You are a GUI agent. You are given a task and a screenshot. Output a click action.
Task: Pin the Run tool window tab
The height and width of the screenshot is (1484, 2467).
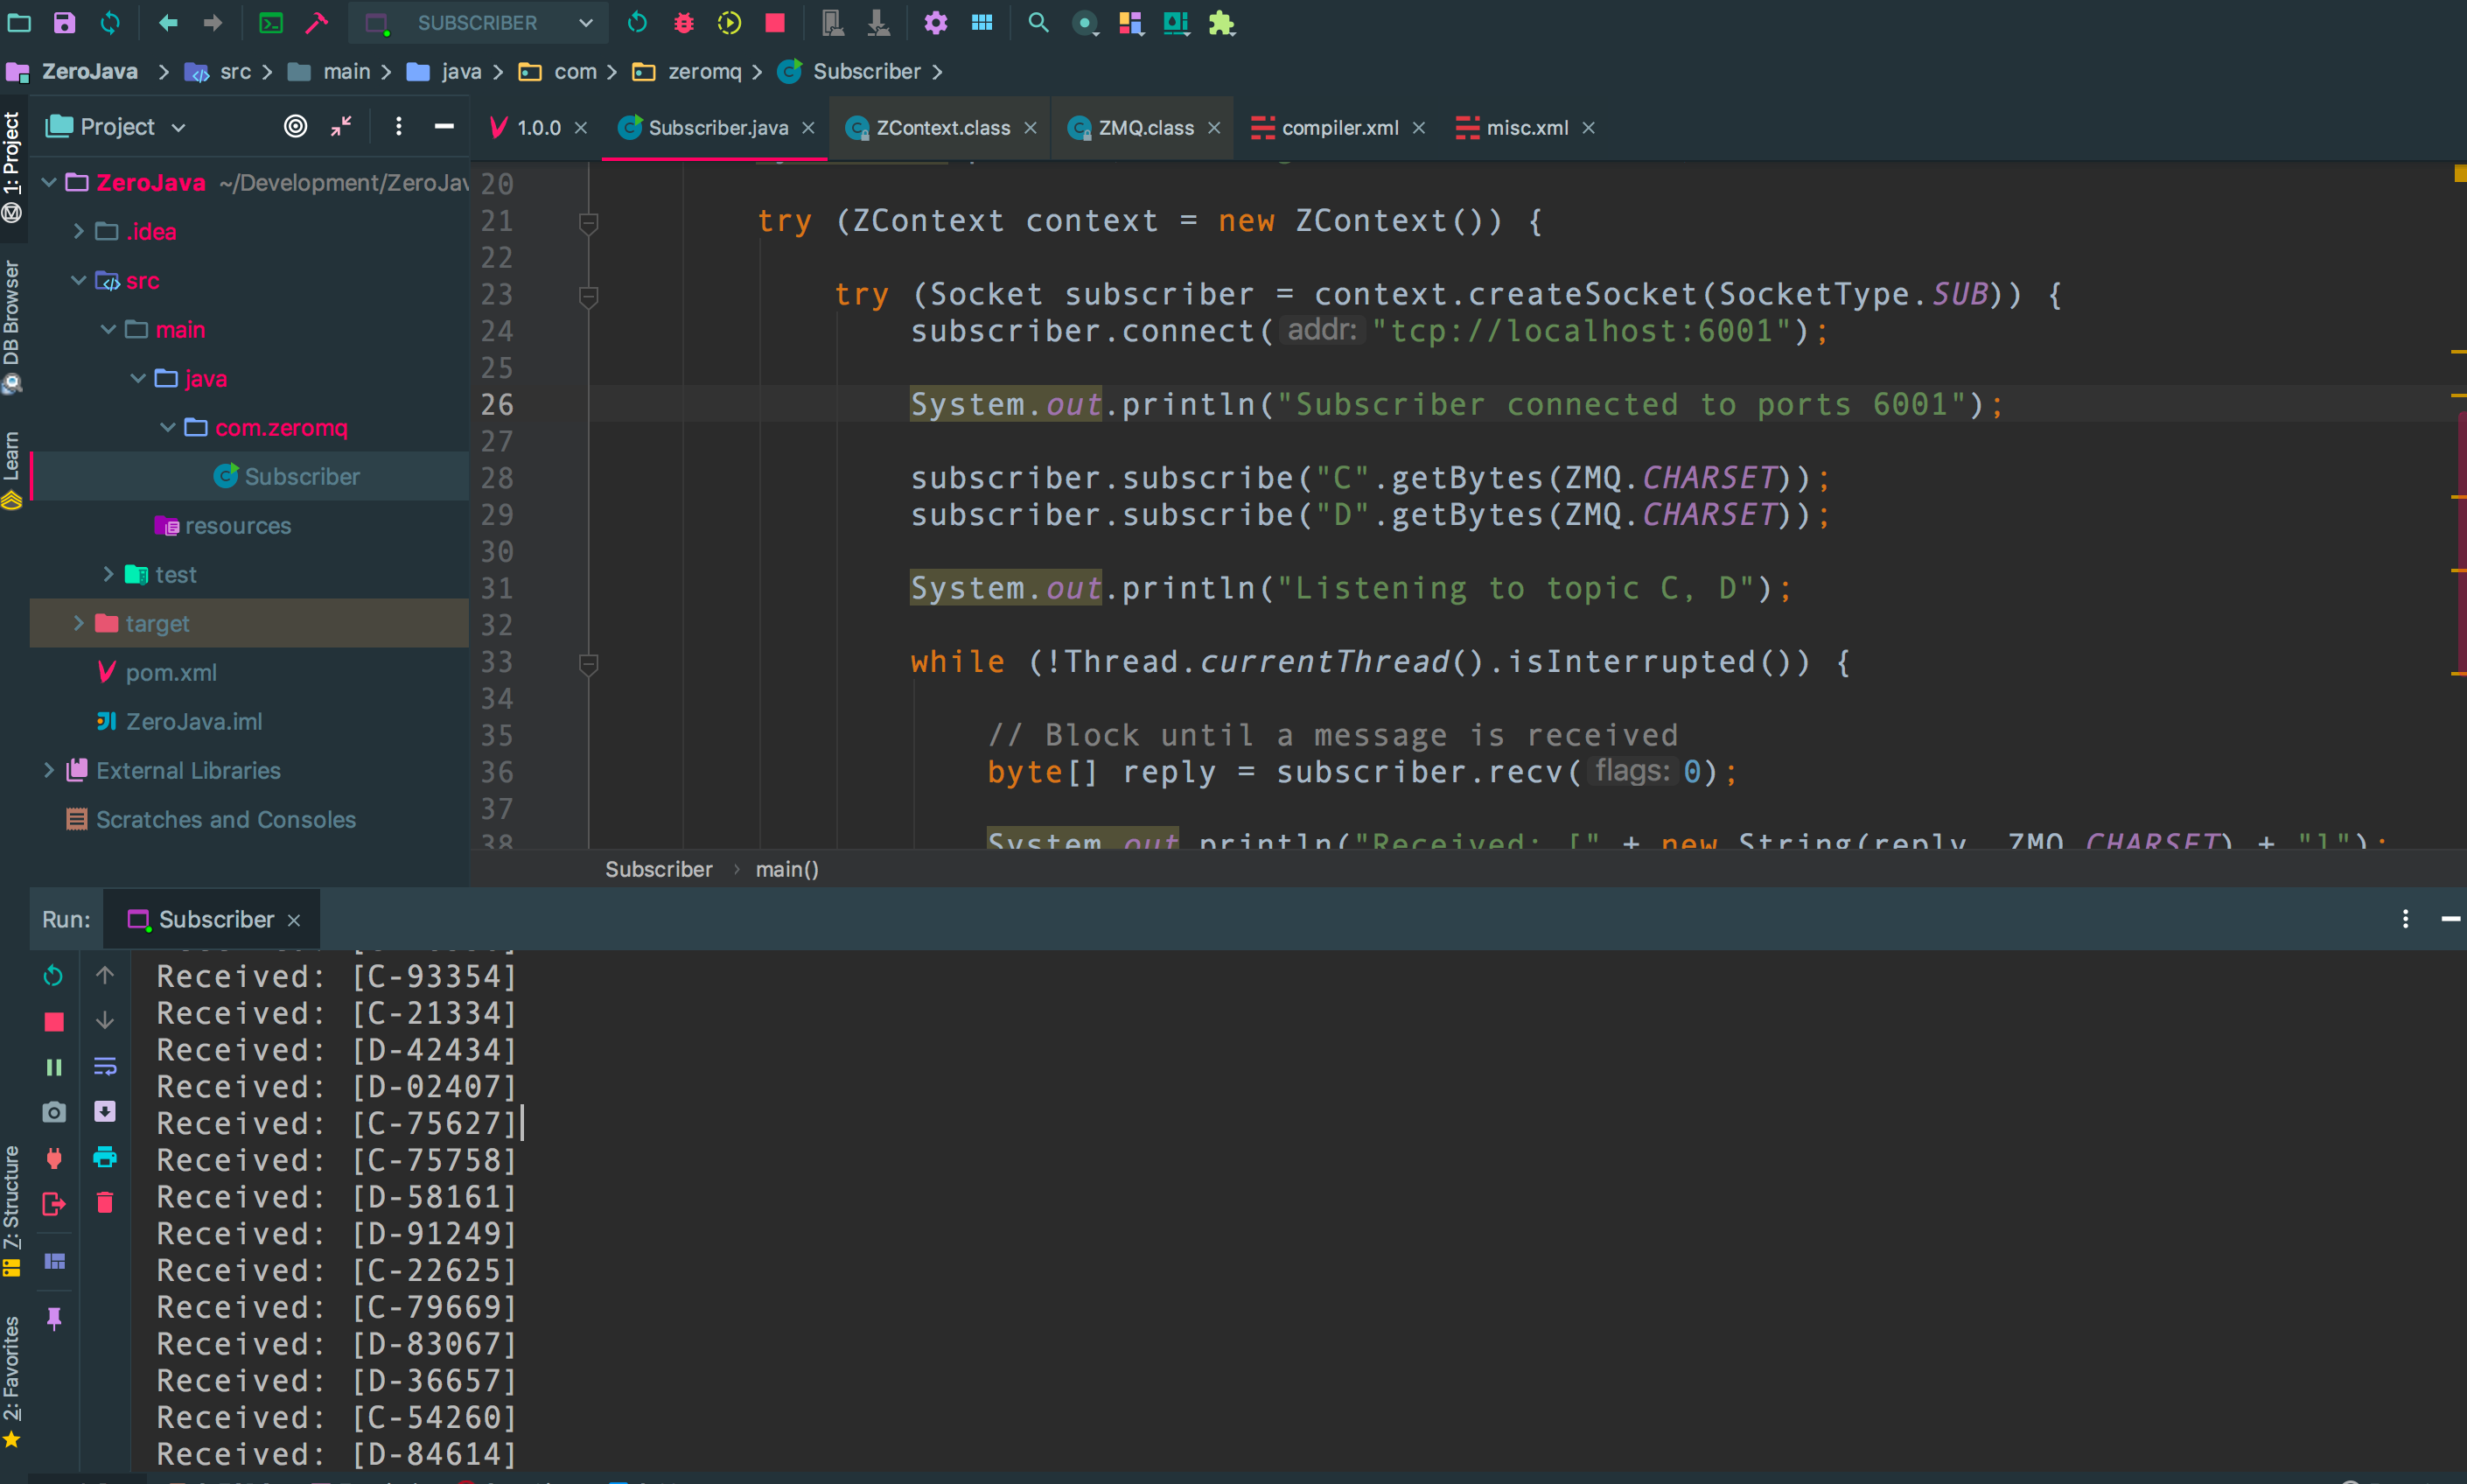pos(53,1318)
